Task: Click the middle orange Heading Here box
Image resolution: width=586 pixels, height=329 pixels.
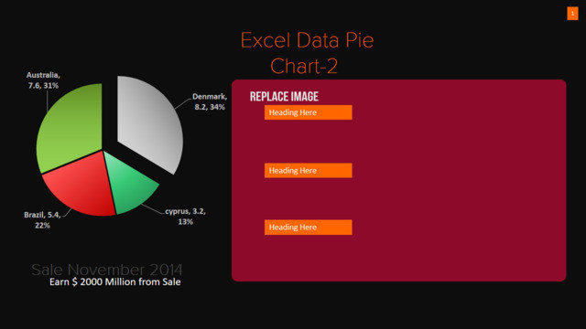Action: click(308, 171)
